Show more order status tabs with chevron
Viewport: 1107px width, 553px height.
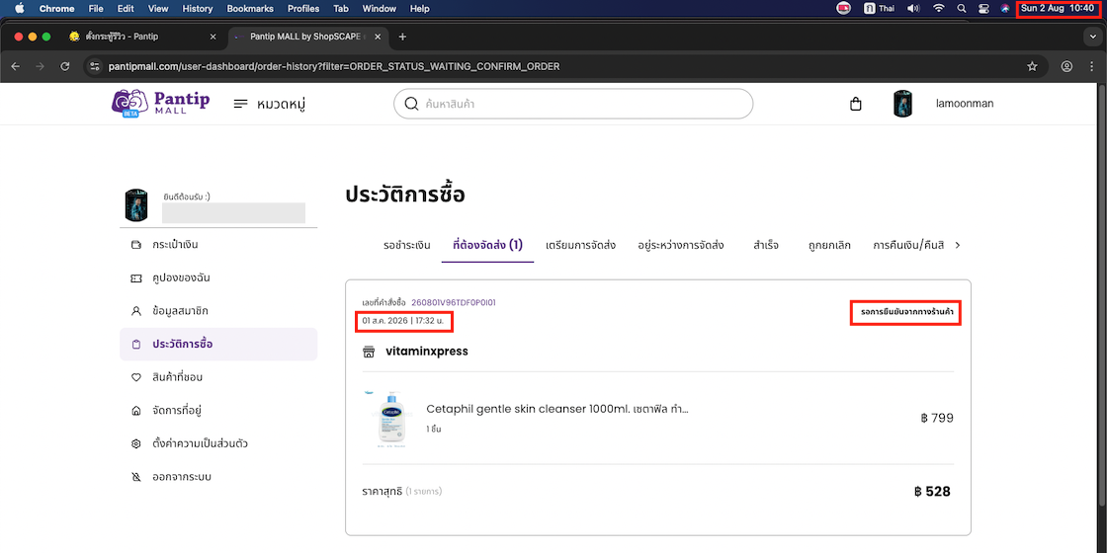click(958, 246)
